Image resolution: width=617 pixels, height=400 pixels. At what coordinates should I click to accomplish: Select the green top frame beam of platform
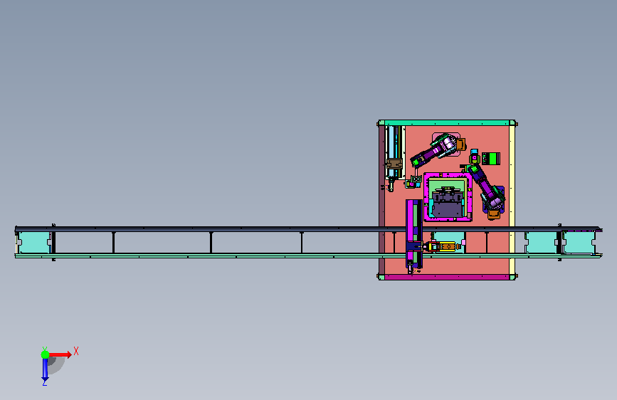[x=447, y=123]
